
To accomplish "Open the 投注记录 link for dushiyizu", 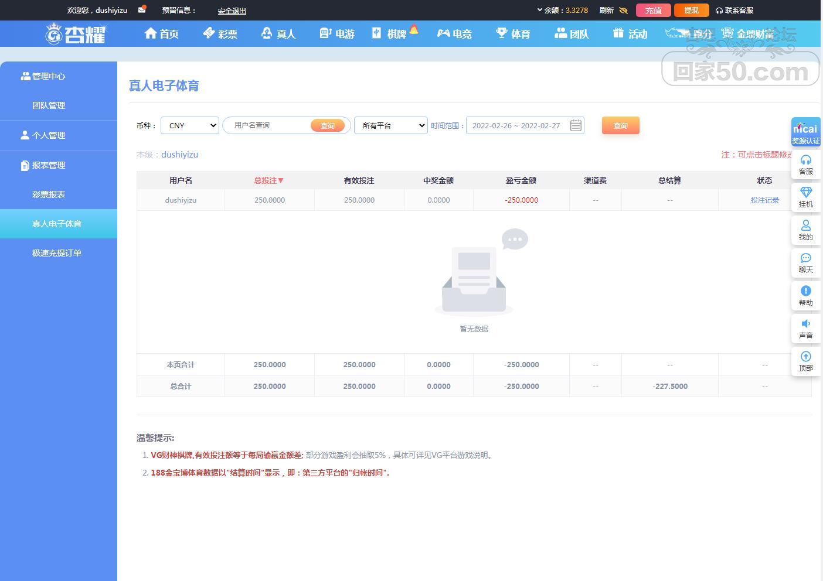I will click(x=764, y=200).
